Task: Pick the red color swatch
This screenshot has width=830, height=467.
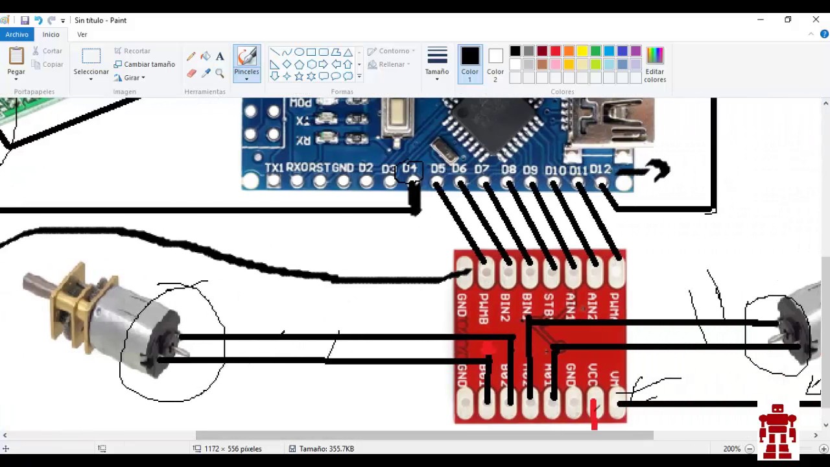Action: [x=555, y=51]
